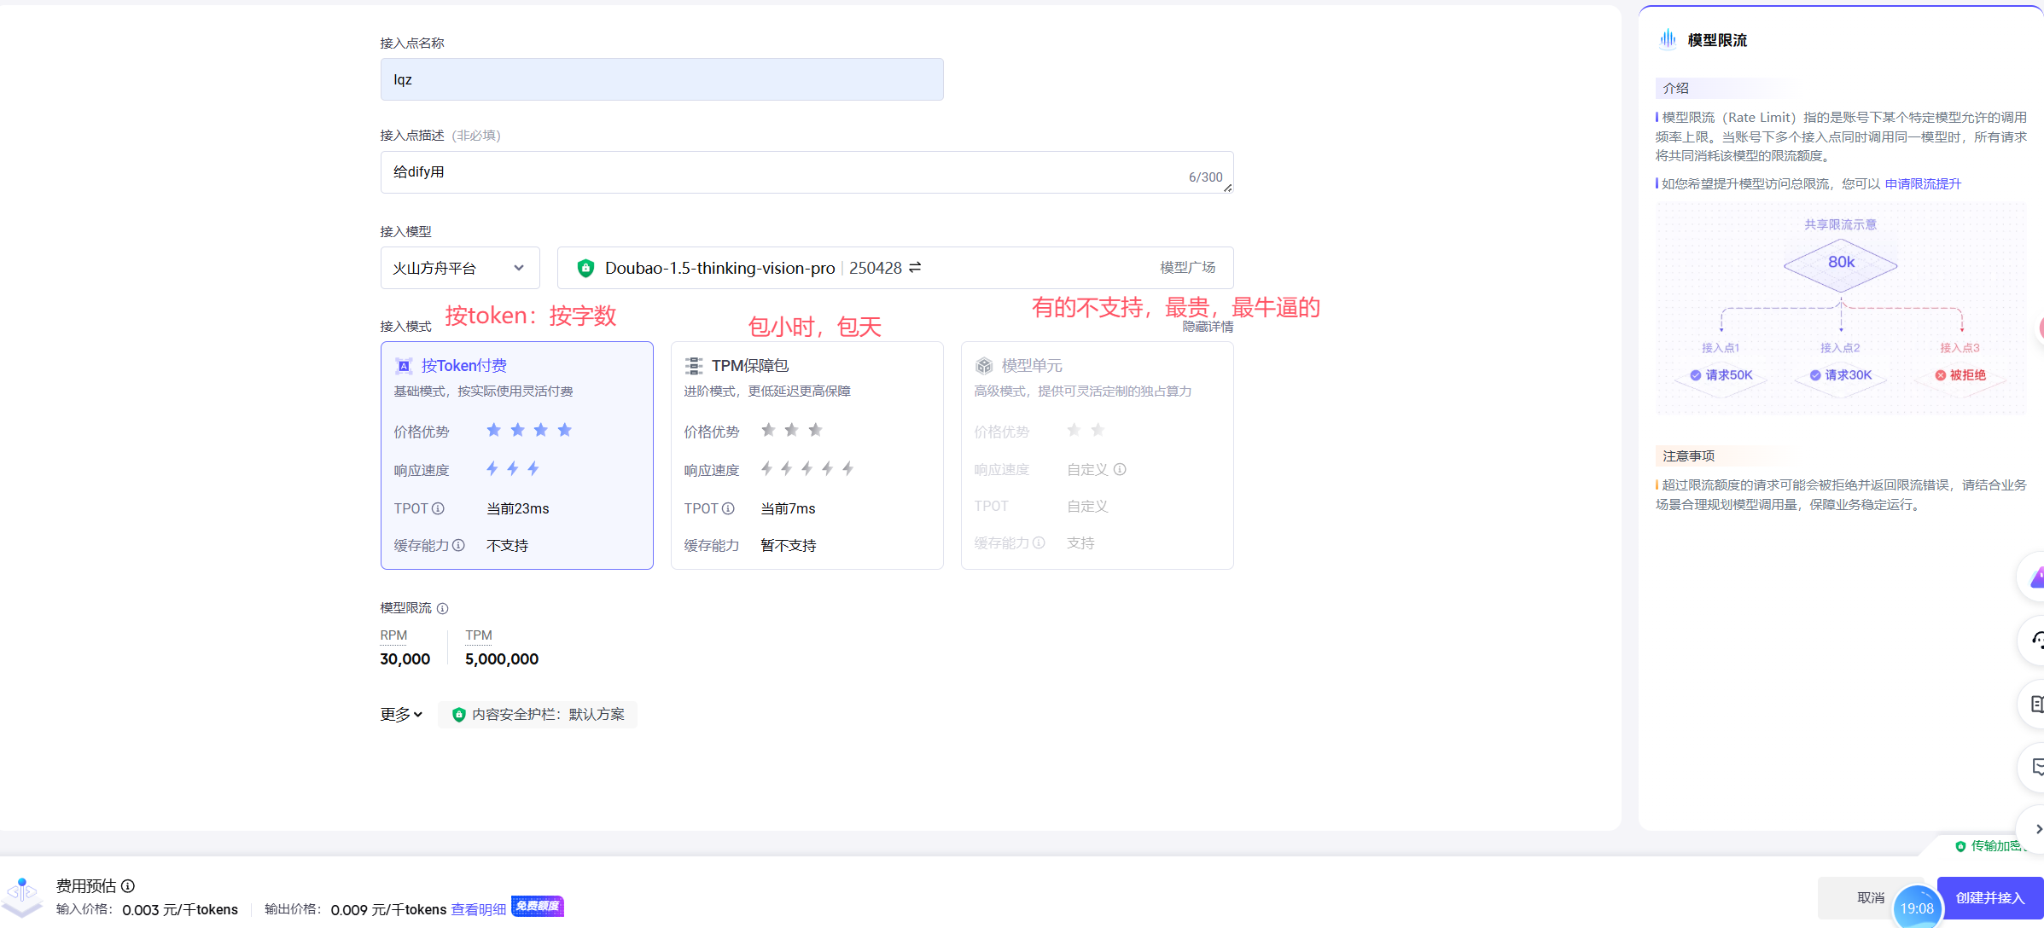
Task: Click the TPOT info icon in 按Token付费 card
Action: tap(439, 508)
